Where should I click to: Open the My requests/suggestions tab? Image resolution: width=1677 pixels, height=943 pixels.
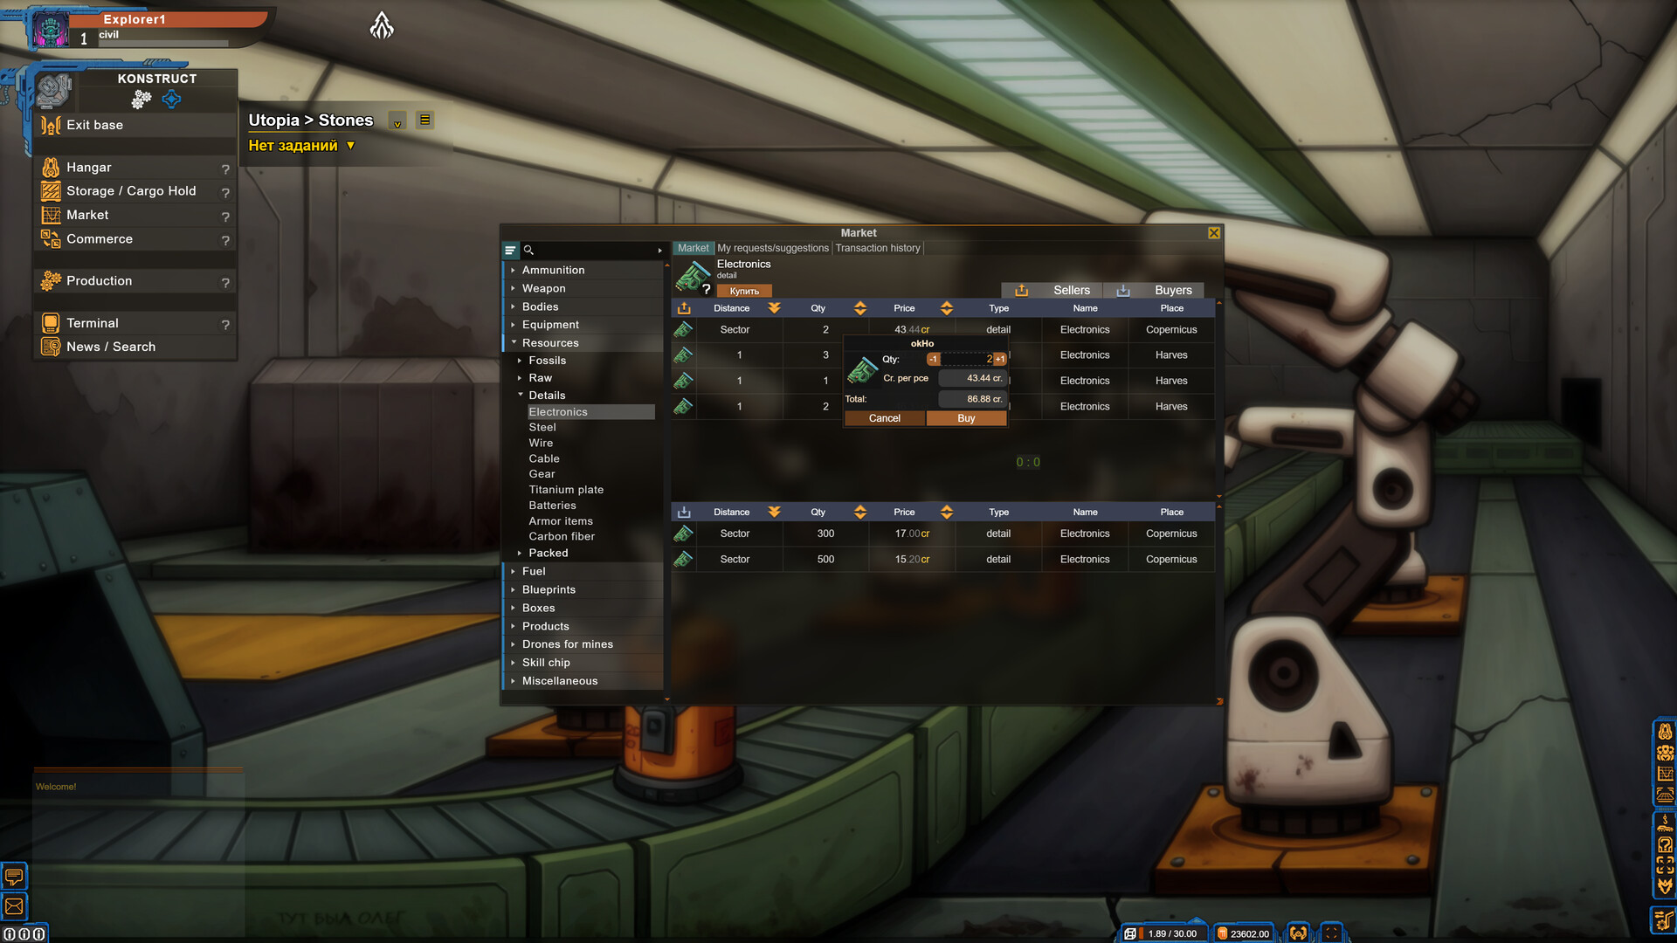(772, 248)
